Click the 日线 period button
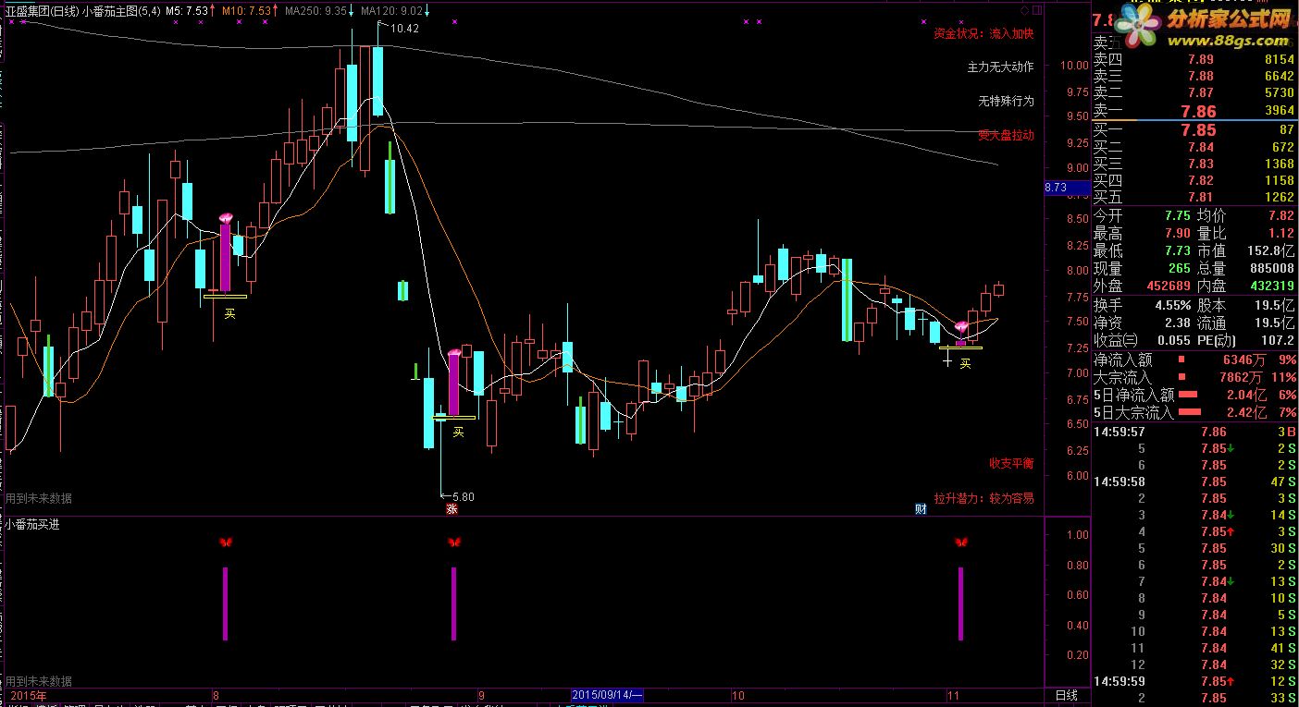Image resolution: width=1299 pixels, height=707 pixels. coord(1066,695)
